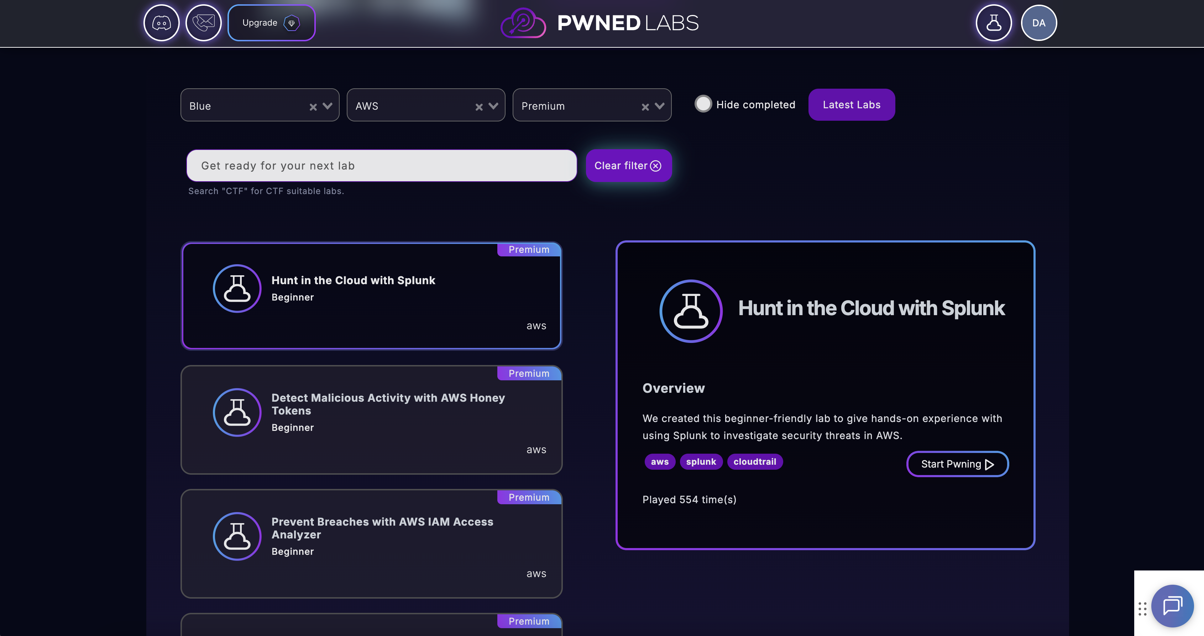Toggle Hide completed switch
1204x636 pixels.
703,104
